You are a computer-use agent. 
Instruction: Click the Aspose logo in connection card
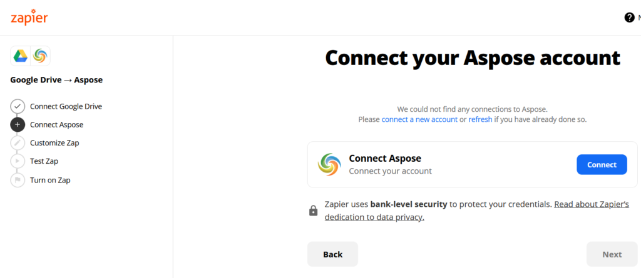[x=329, y=164]
